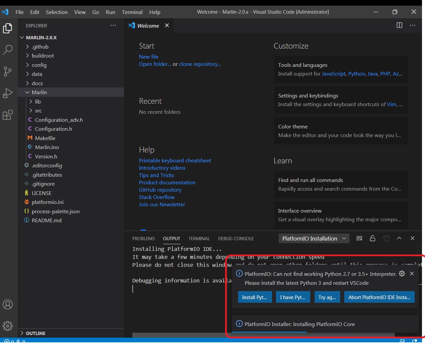Expand the data folder

[x=37, y=74]
